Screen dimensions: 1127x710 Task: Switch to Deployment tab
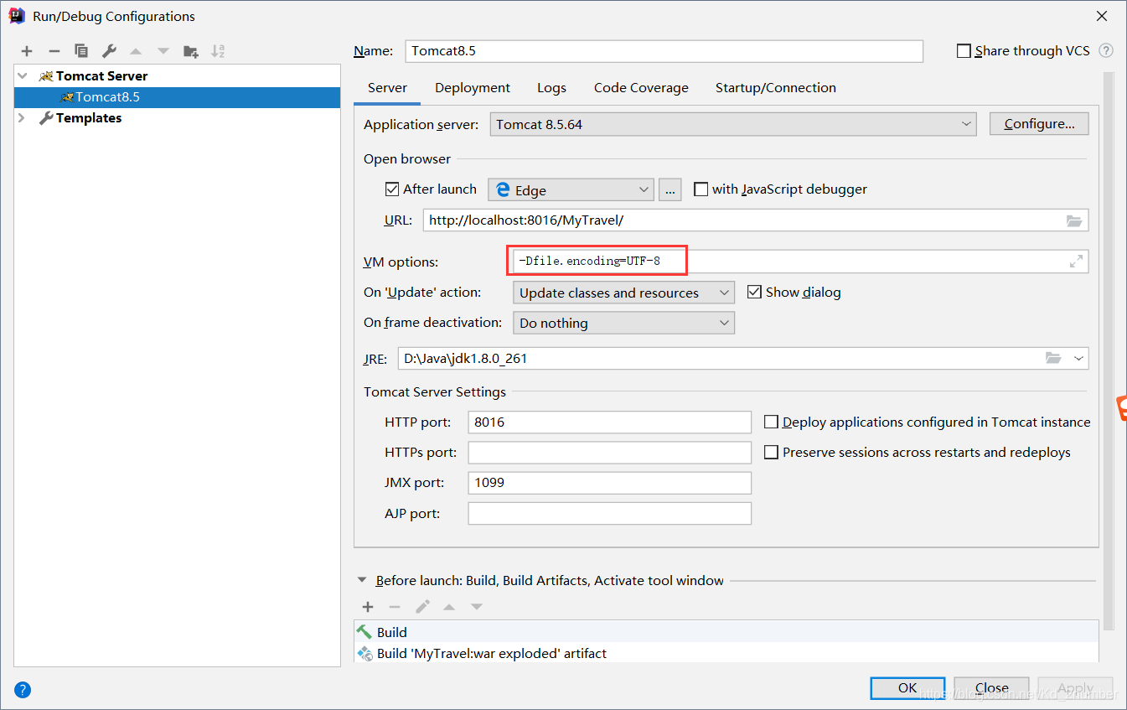[473, 87]
